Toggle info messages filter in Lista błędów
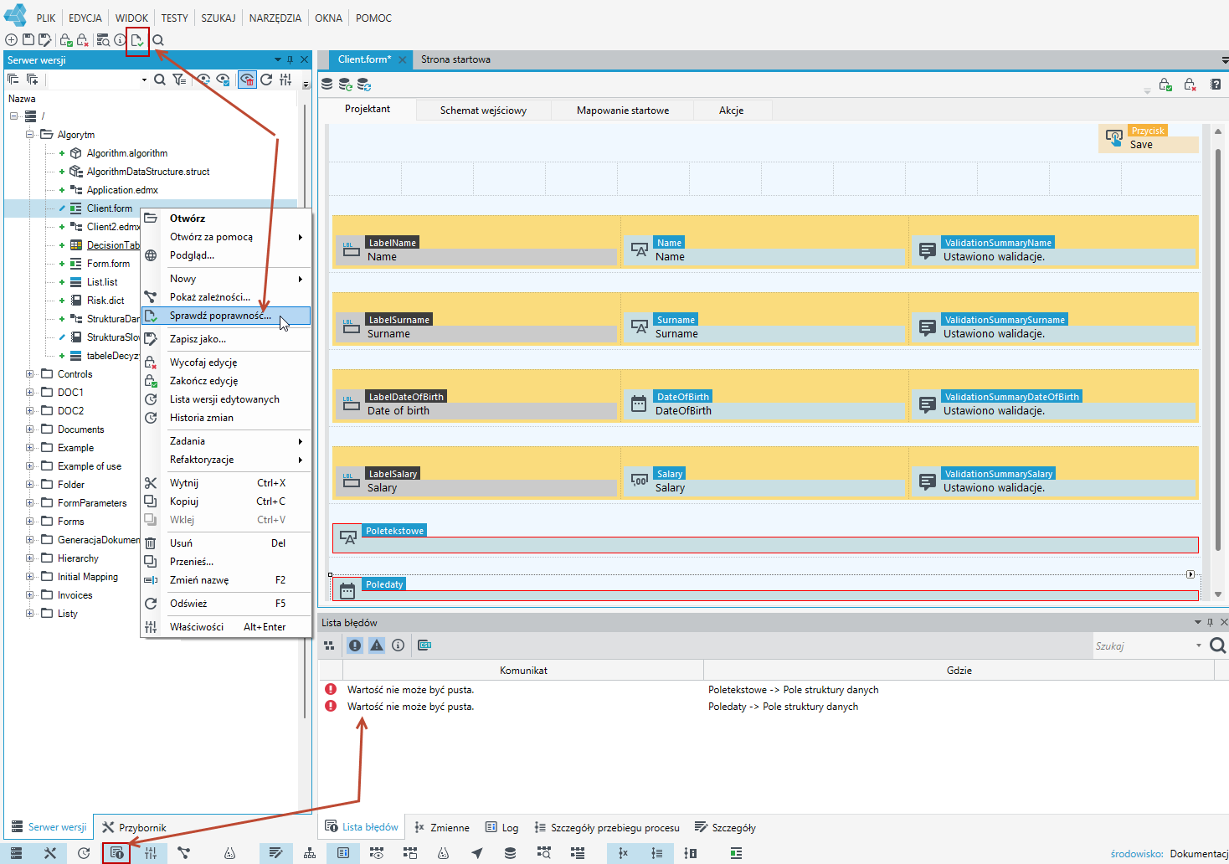This screenshot has width=1229, height=864. point(399,645)
